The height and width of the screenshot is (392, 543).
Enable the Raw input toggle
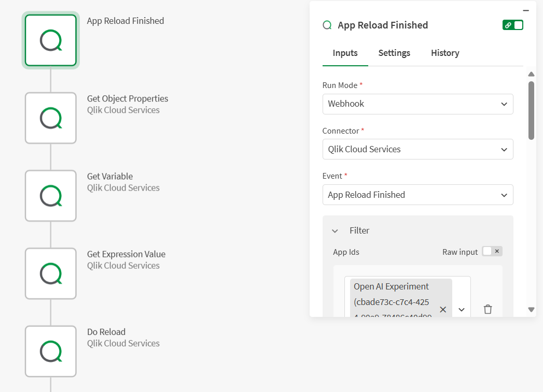point(492,252)
